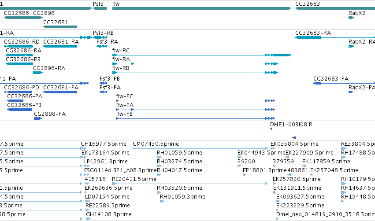
Task: Select the CG32681-PA protein feature
Action: 60,92
